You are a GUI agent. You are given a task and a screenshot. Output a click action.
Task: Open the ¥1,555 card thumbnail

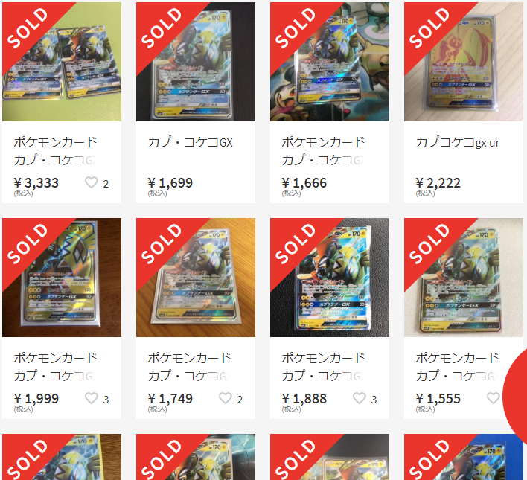[464, 278]
